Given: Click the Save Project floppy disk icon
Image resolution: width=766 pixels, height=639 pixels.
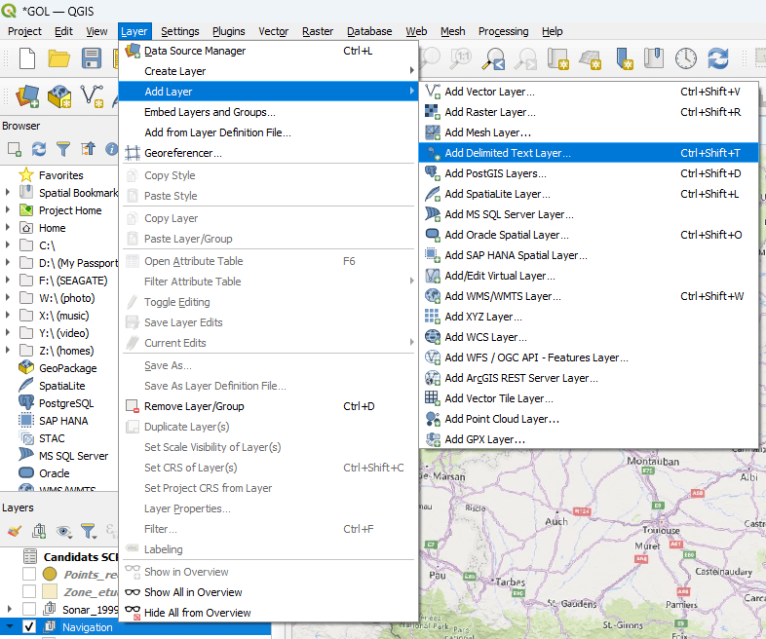Looking at the screenshot, I should pyautogui.click(x=92, y=58).
